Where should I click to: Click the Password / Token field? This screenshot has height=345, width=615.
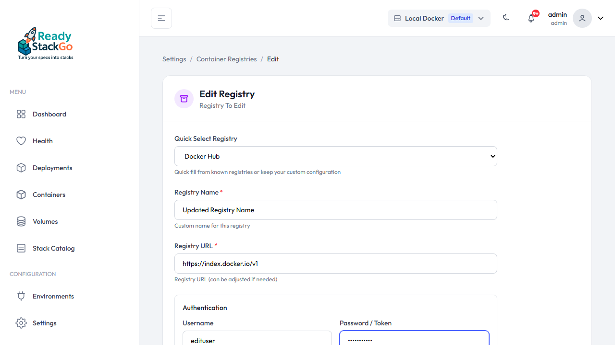coord(414,339)
